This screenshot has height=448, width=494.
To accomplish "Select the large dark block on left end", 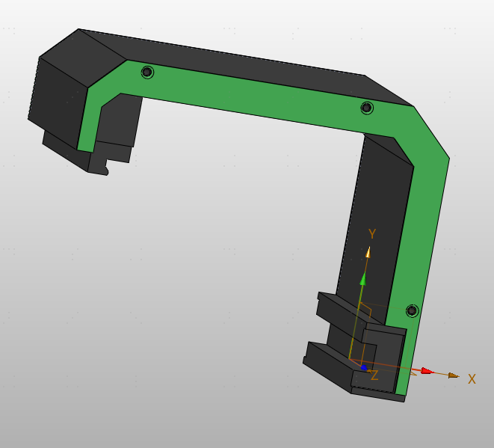I will click(55, 101).
